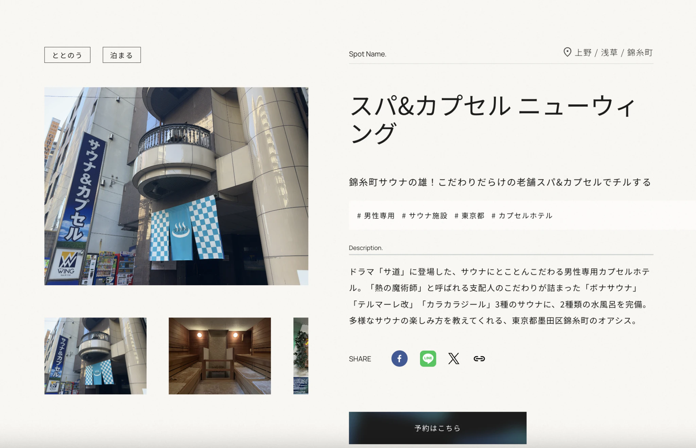Viewport: 696px width, 448px height.
Task: Click the Description. section heading
Action: pos(366,248)
